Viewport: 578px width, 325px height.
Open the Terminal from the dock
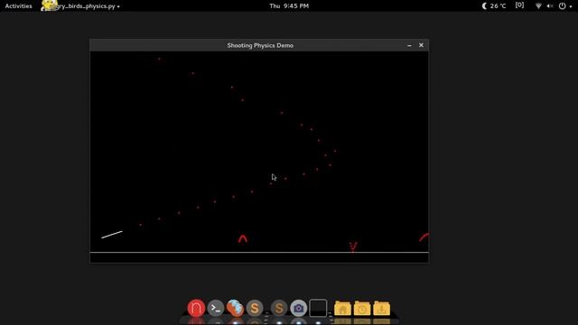(x=216, y=308)
